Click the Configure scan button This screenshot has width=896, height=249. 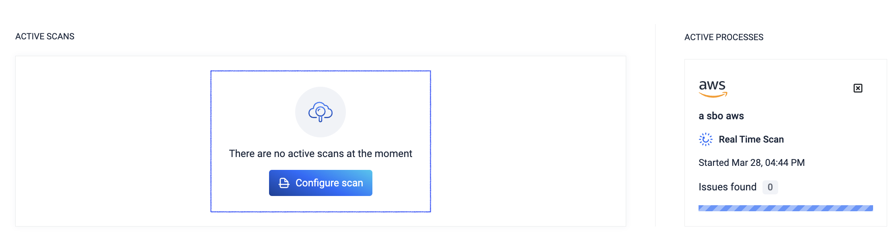click(321, 183)
